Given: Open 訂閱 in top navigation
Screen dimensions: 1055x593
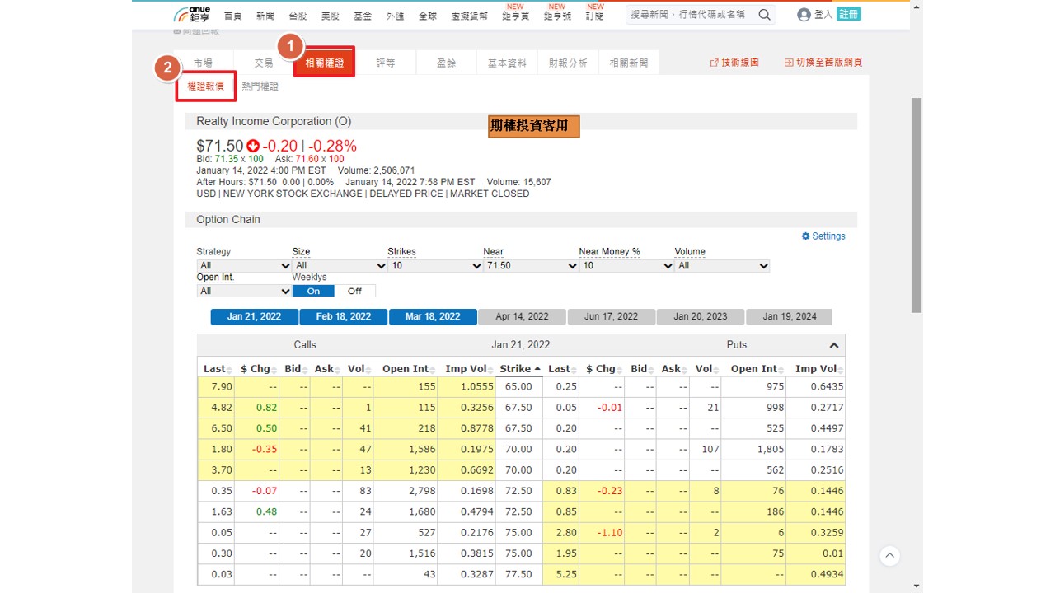Looking at the screenshot, I should pyautogui.click(x=595, y=16).
